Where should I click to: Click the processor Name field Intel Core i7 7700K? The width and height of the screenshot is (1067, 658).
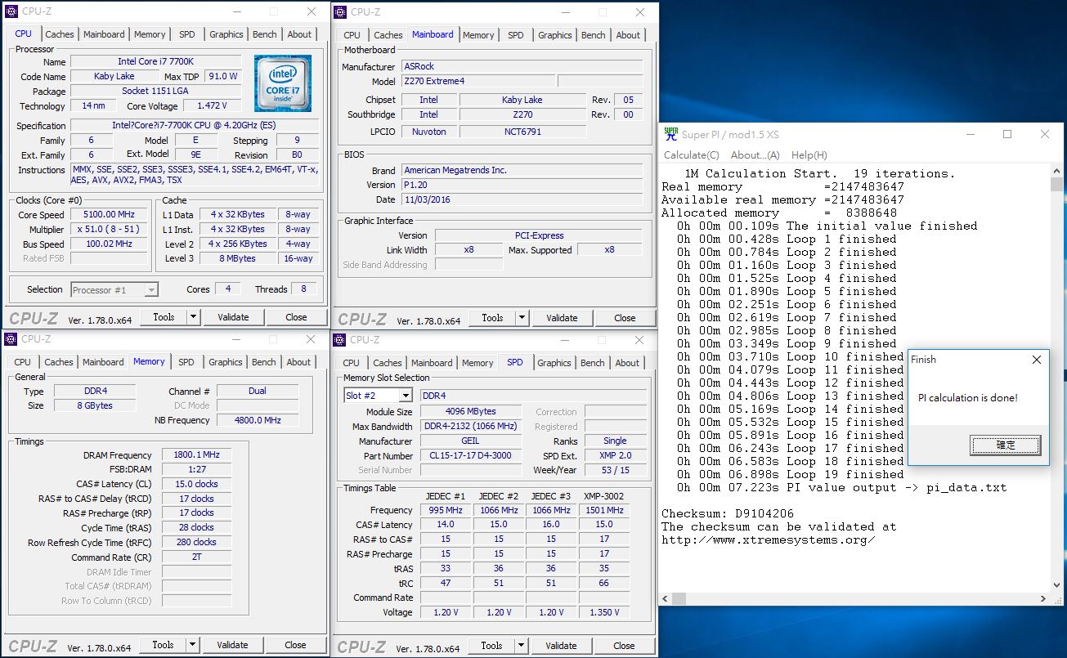coord(155,62)
